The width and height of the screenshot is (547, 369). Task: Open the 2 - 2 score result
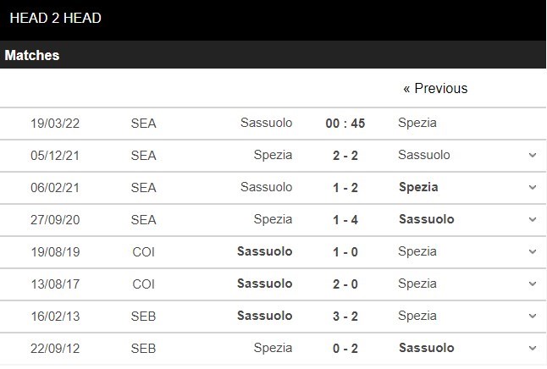[x=345, y=155]
